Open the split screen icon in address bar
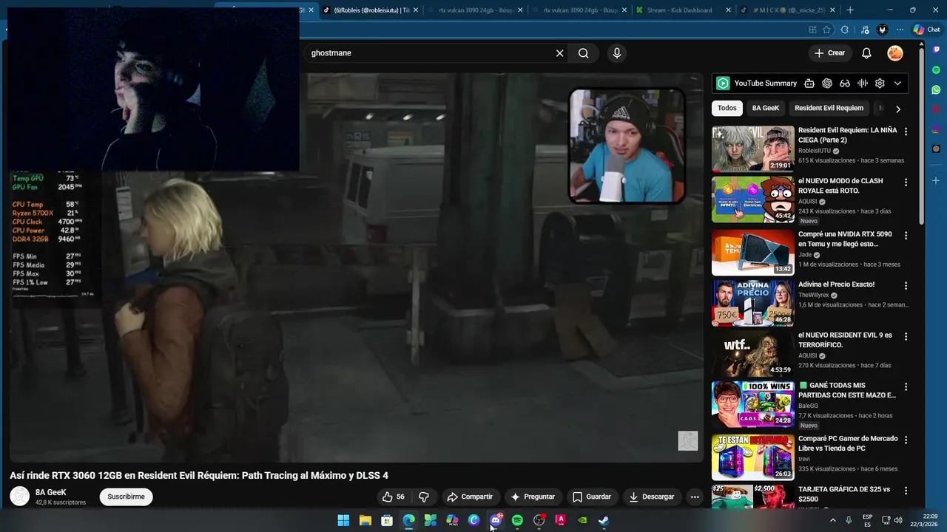 (x=812, y=30)
